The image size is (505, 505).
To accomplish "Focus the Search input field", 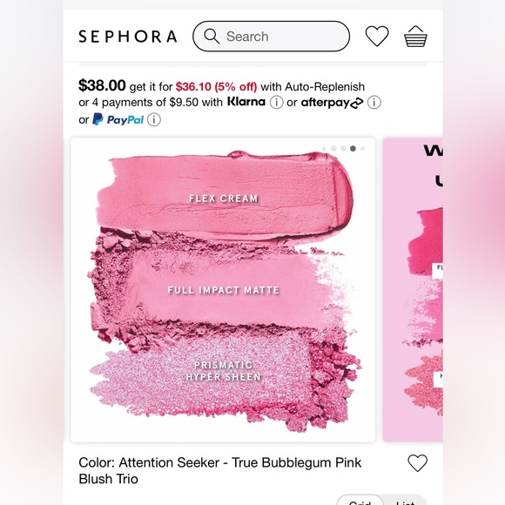I will [x=271, y=36].
